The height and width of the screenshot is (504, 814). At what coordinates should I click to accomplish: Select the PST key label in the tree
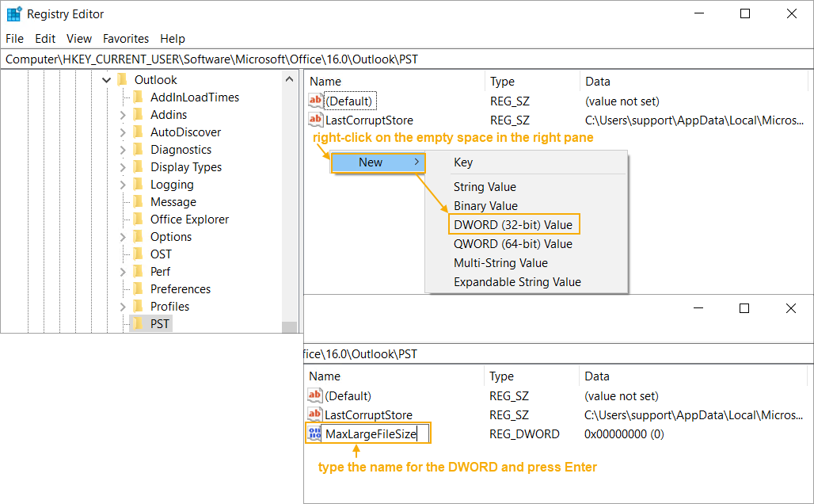159,323
